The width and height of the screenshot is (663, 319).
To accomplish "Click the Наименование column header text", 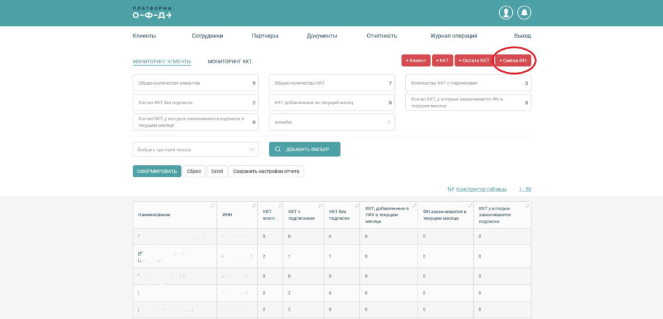I will [154, 215].
